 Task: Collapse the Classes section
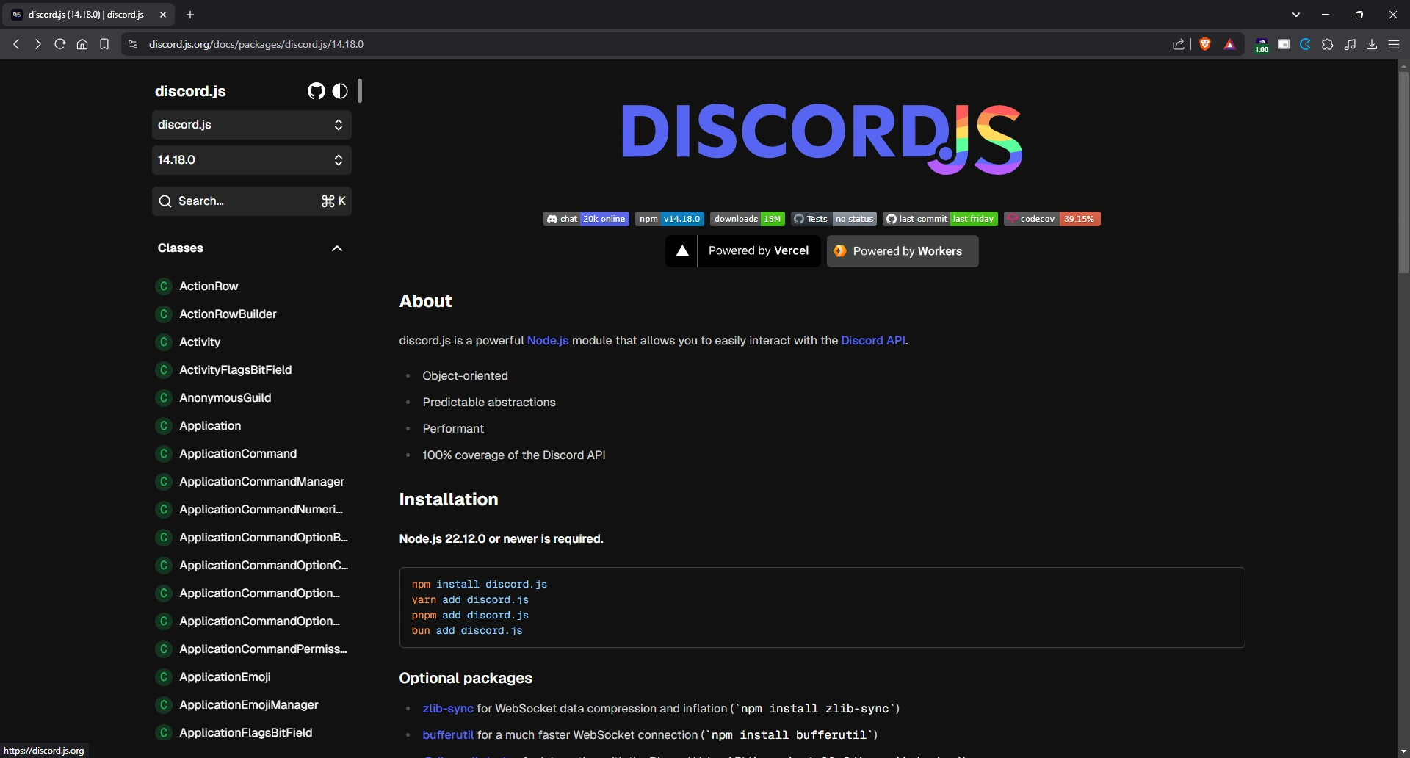click(x=251, y=248)
